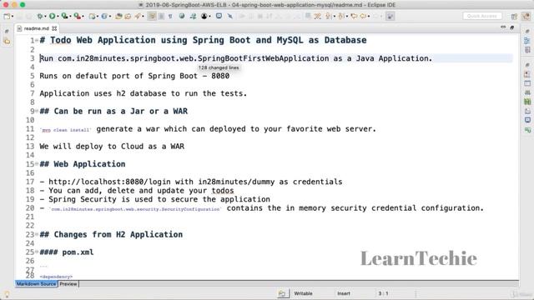Click the Writable status bar field
The image size is (534, 300).
tap(303, 293)
